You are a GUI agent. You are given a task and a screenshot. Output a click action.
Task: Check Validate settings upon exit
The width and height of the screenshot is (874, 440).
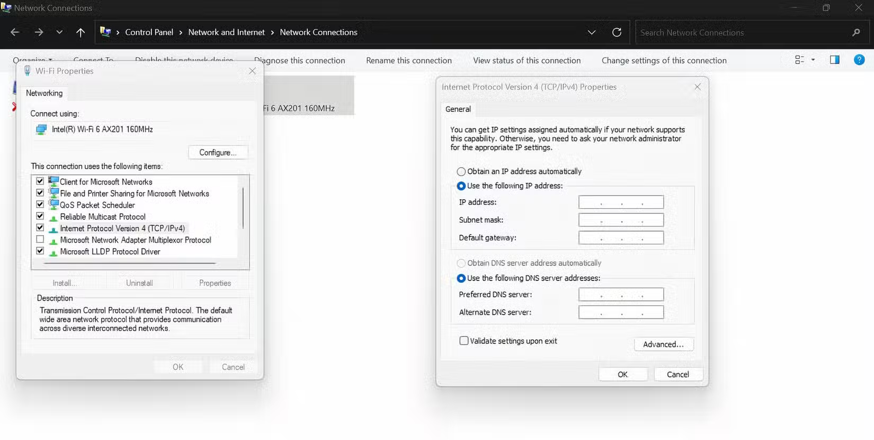tap(464, 341)
